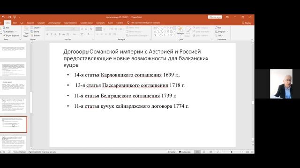Toggle the bullet list button
This screenshot has width=300, height=168.
click(x=99, y=29)
